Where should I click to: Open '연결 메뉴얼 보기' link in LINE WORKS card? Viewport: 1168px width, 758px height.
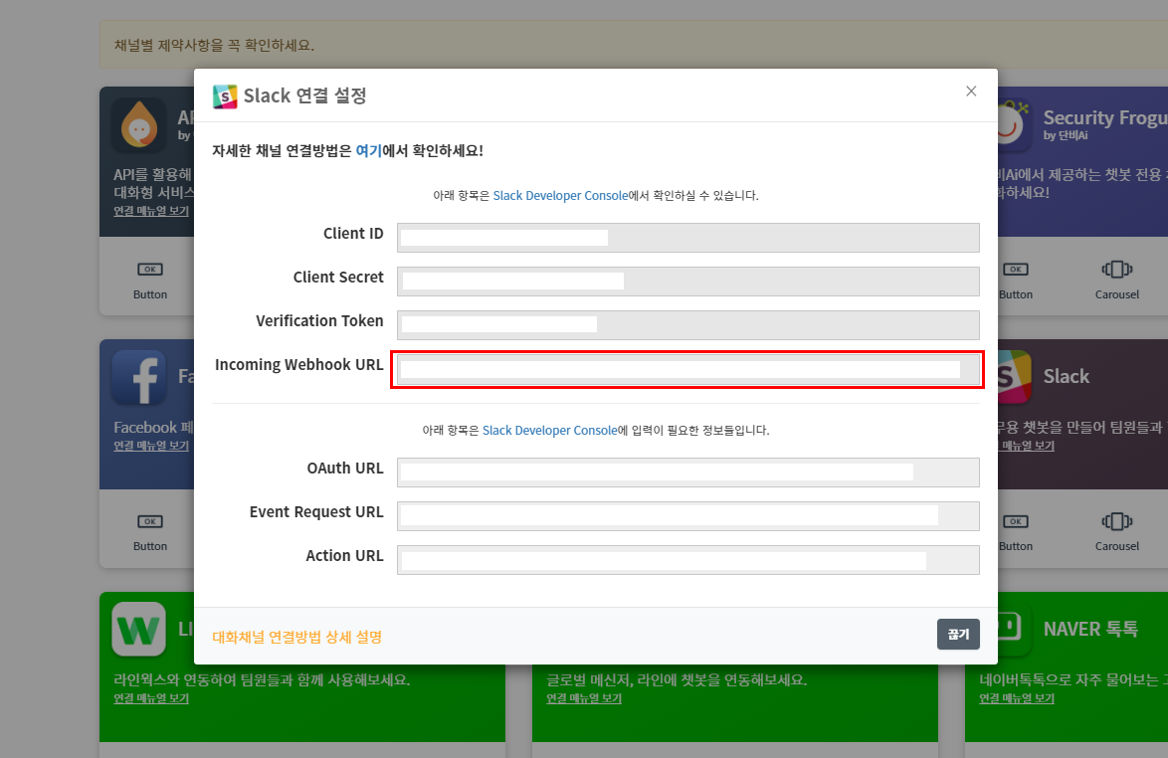151,697
